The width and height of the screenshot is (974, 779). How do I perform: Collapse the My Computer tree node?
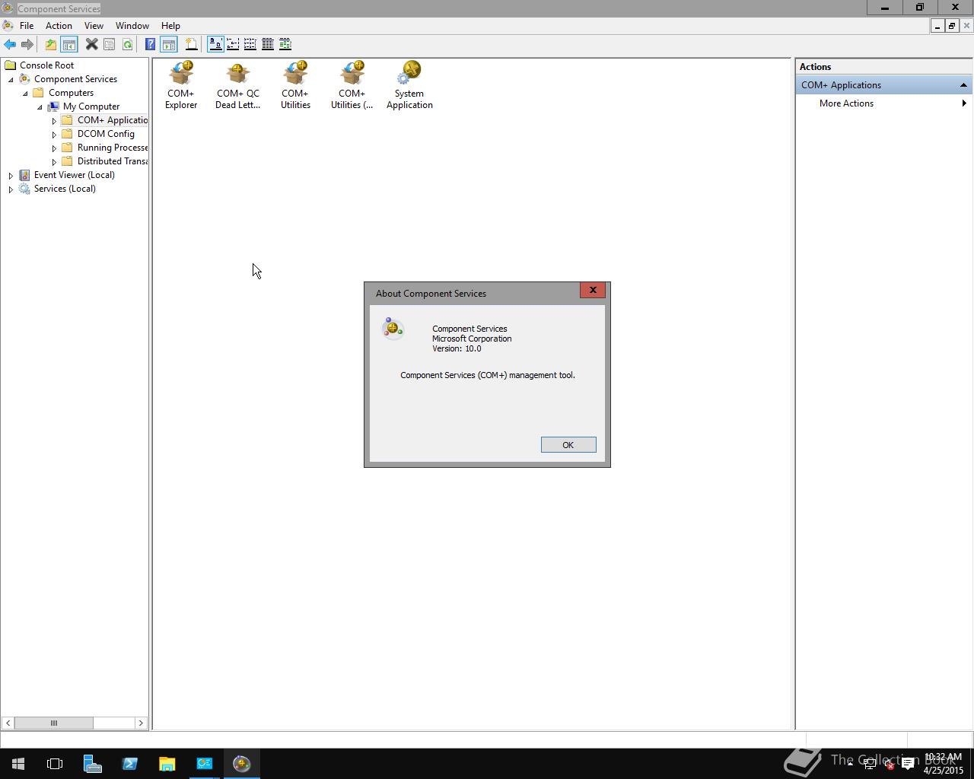coord(40,107)
